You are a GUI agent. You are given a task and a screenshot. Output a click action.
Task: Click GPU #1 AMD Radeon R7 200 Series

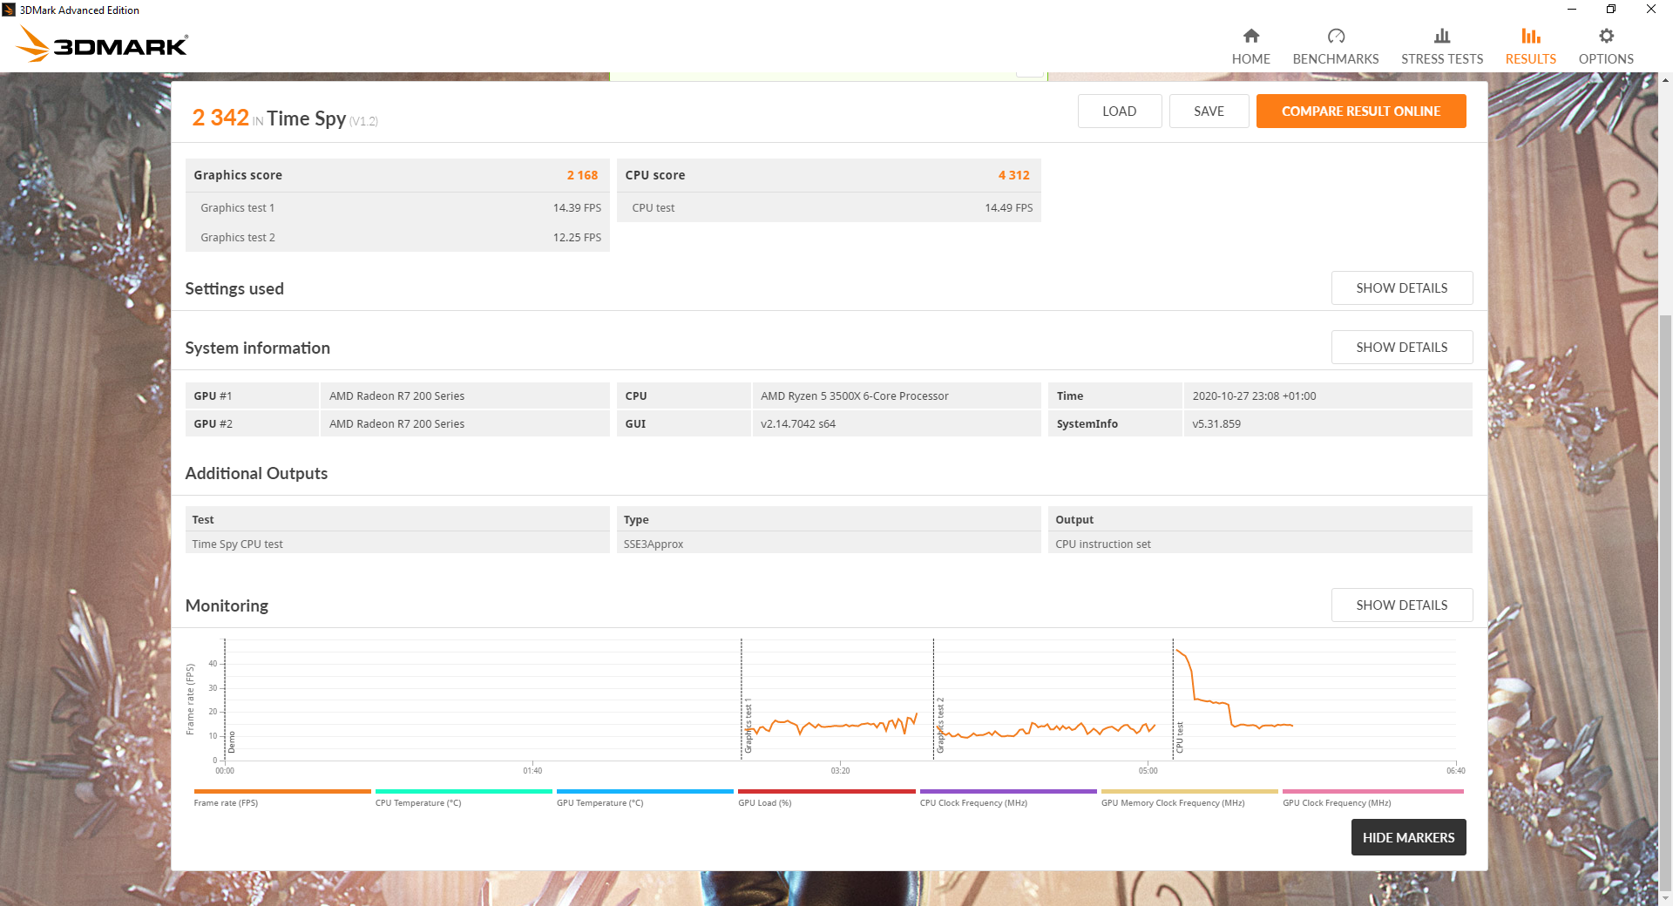pos(396,396)
